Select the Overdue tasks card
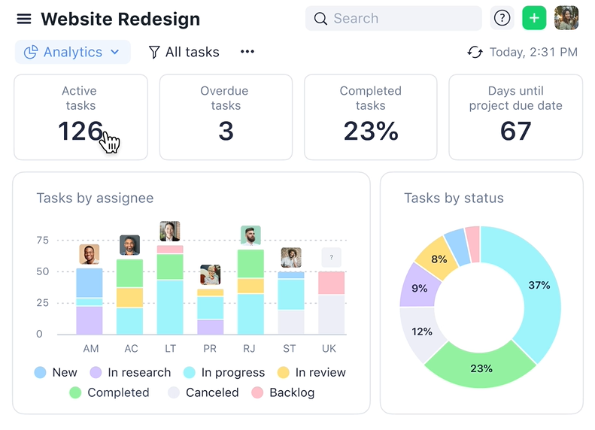 (225, 117)
